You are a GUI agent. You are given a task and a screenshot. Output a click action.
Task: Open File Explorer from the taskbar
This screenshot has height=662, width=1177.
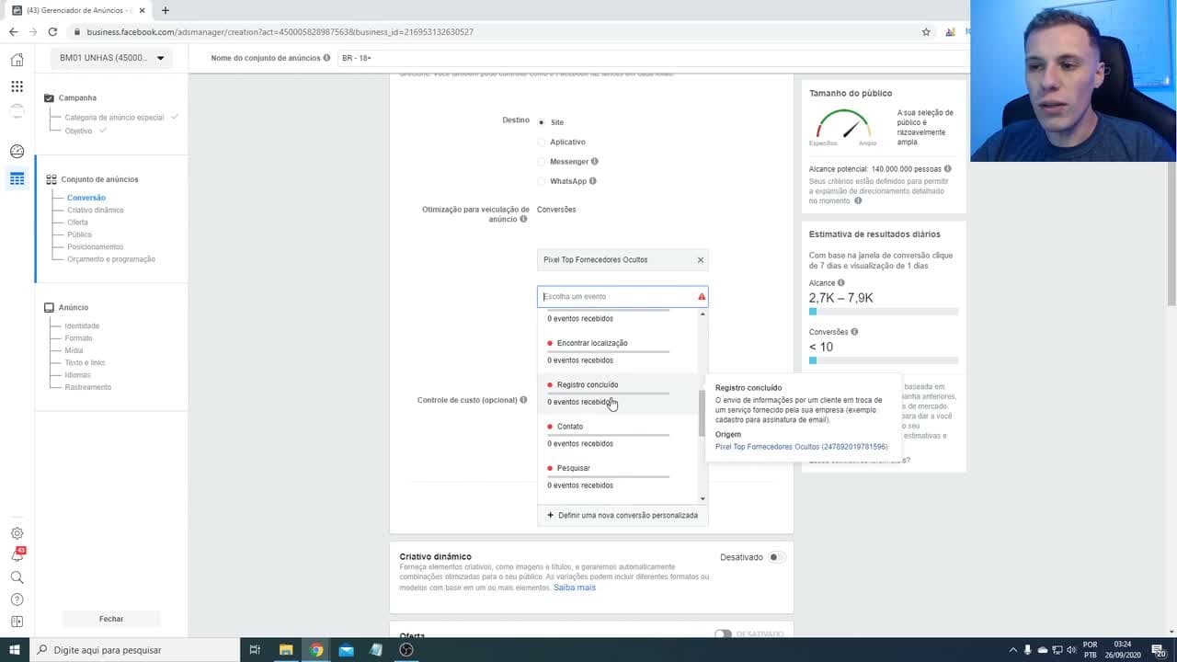pyautogui.click(x=286, y=650)
